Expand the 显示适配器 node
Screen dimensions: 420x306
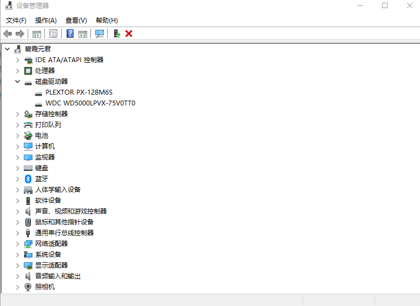[18, 265]
